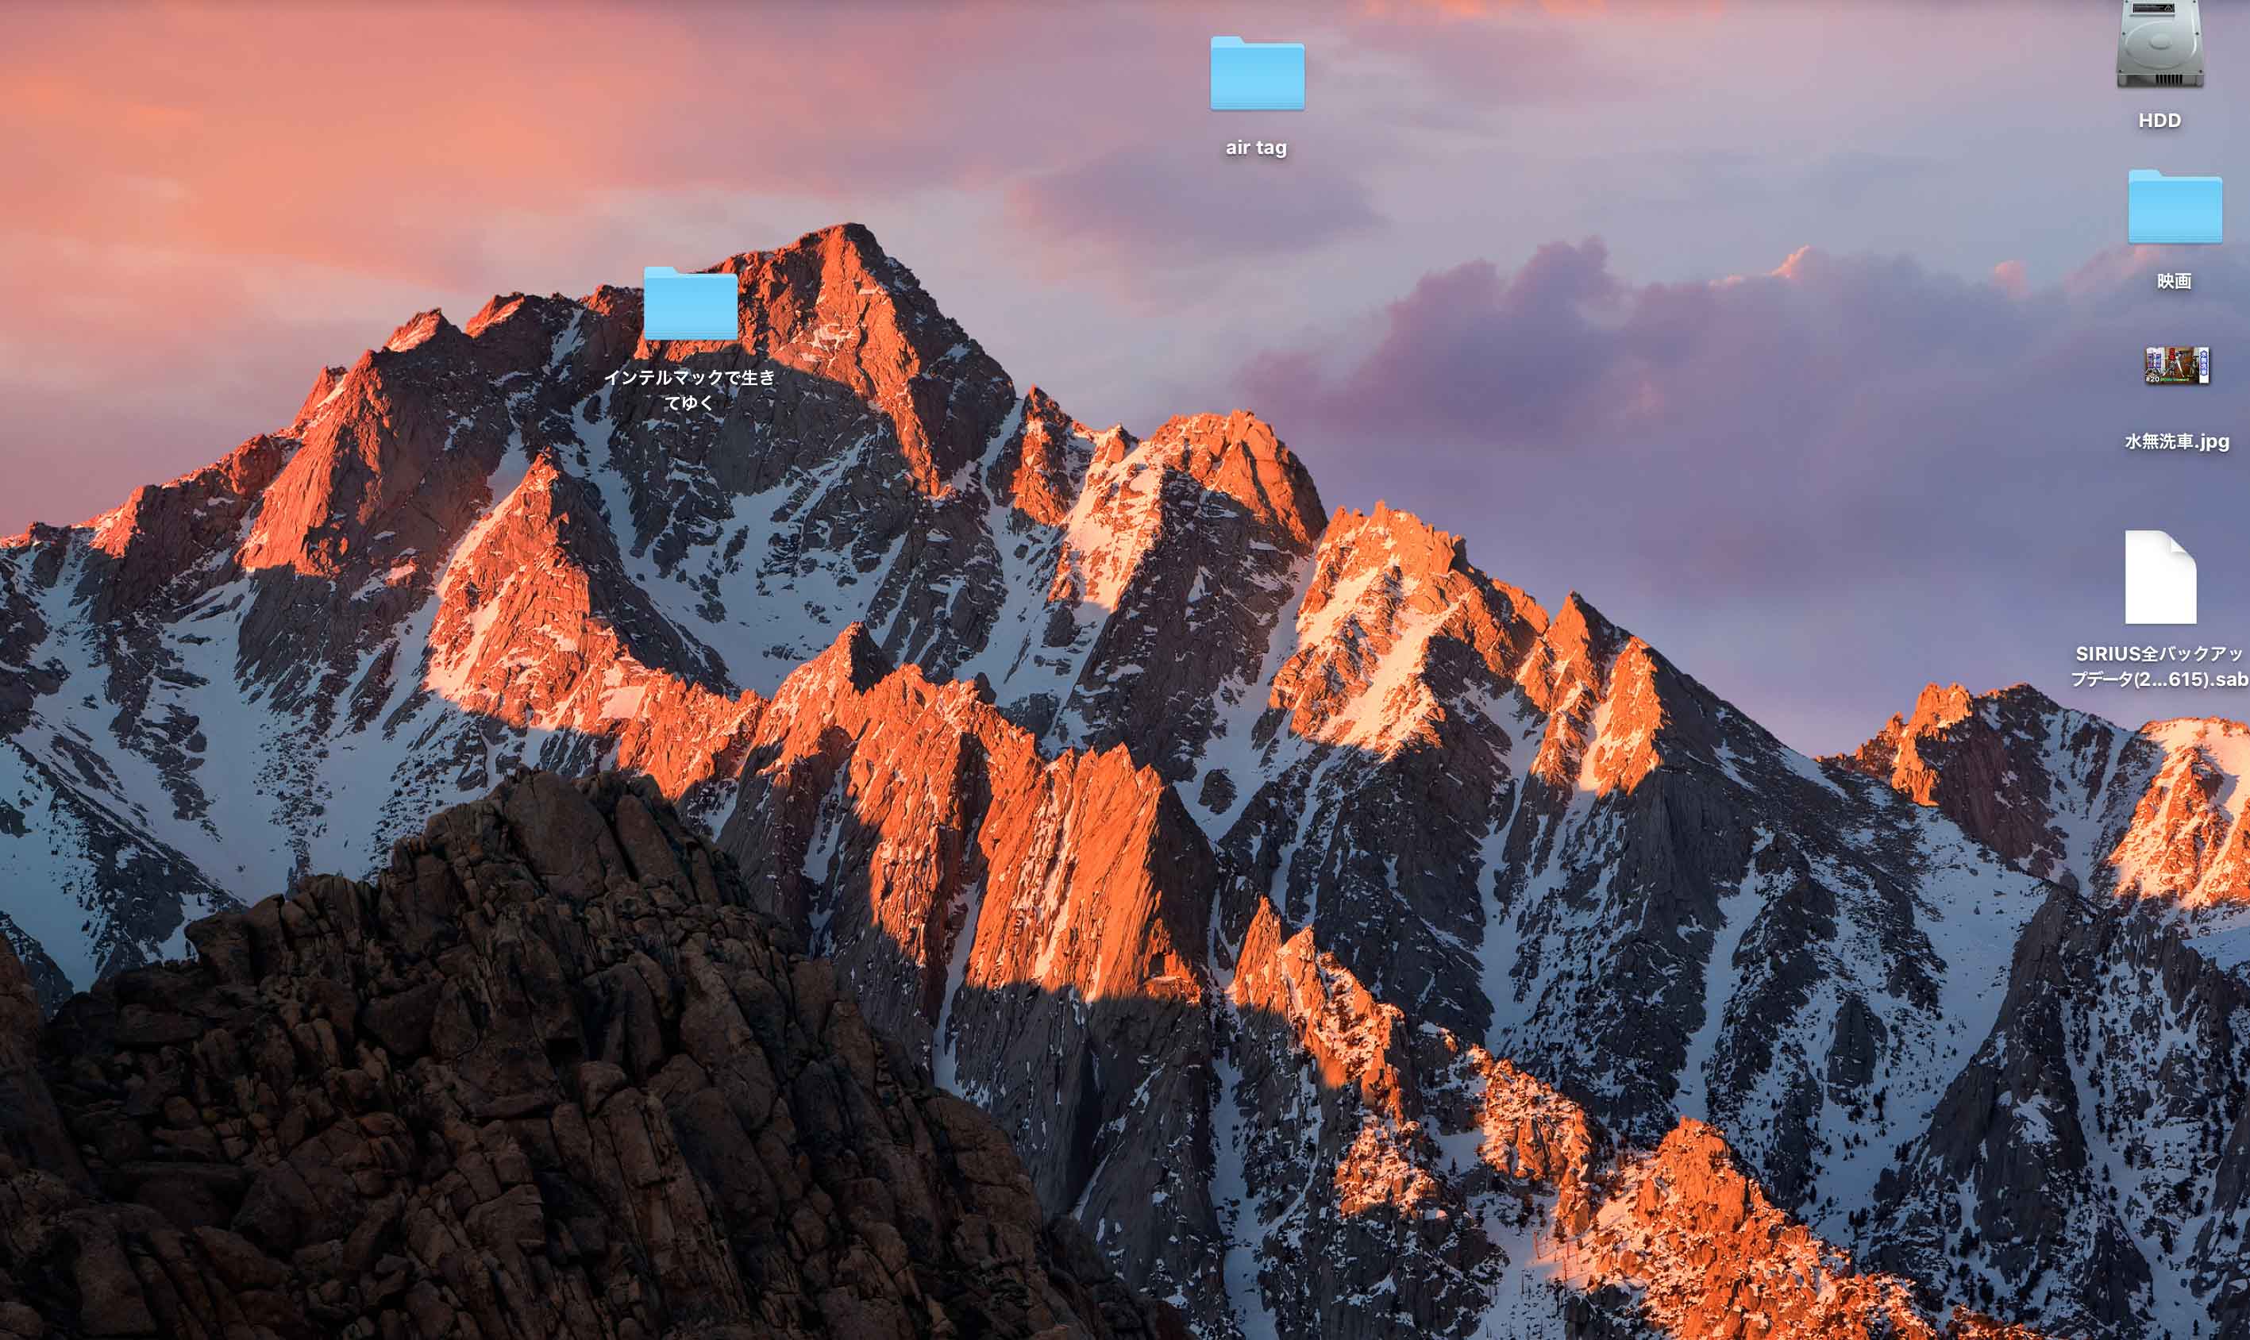Click the 'てゆく' second label line
This screenshot has width=2250, height=1340.
tap(689, 402)
